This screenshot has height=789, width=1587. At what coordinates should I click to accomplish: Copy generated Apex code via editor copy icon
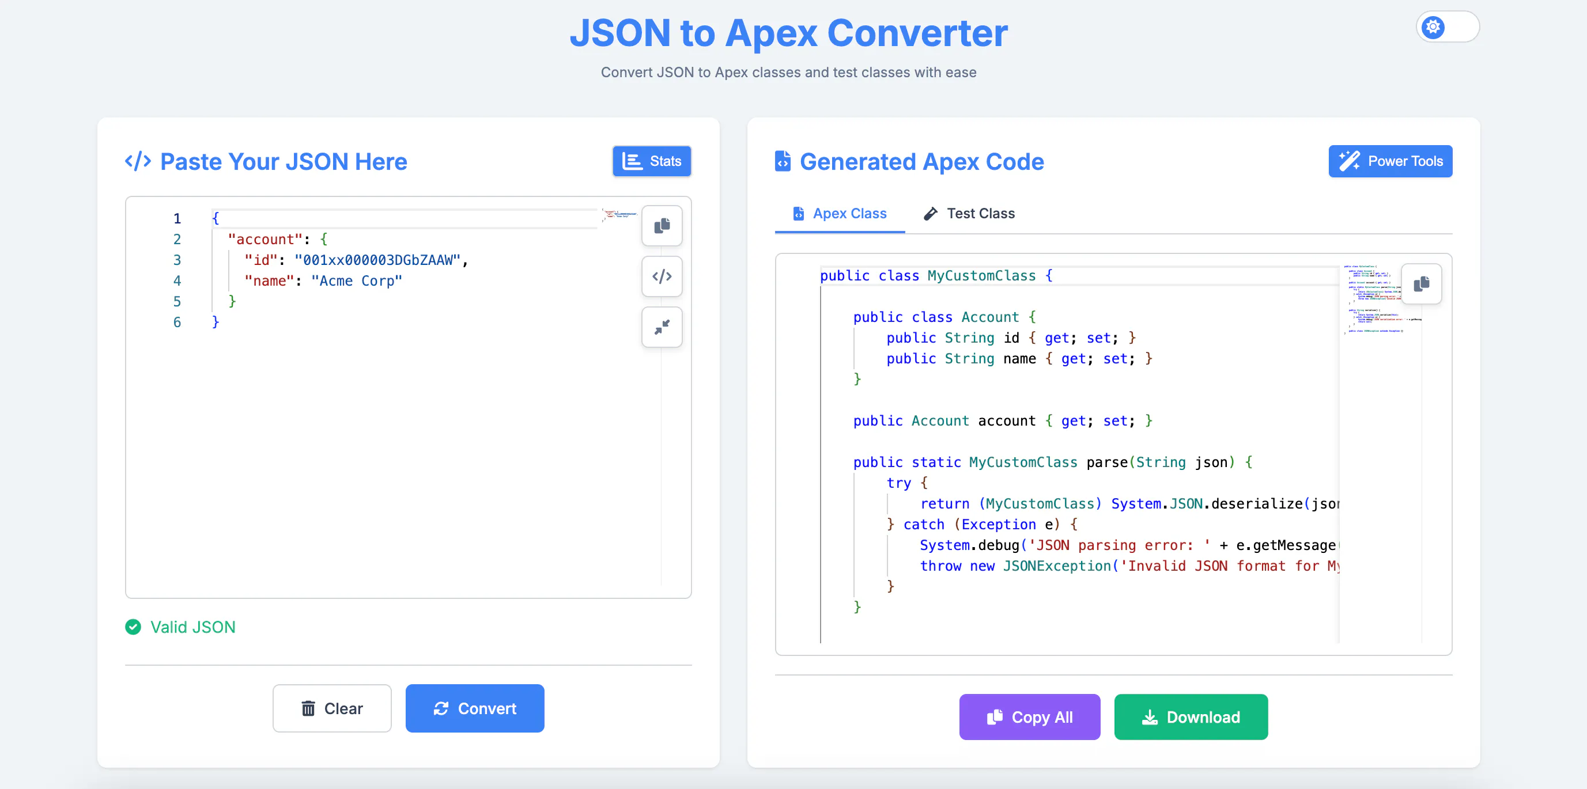(1421, 284)
